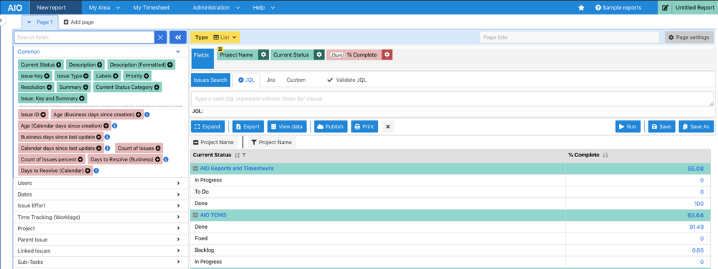Screen dimensions: 718x269
Task: Add Description [Formatted] via plus icon
Action: coord(170,65)
